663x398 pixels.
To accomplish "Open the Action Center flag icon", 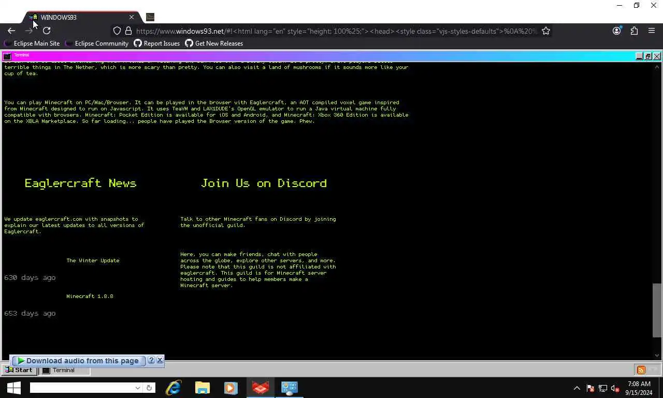I will pos(590,388).
